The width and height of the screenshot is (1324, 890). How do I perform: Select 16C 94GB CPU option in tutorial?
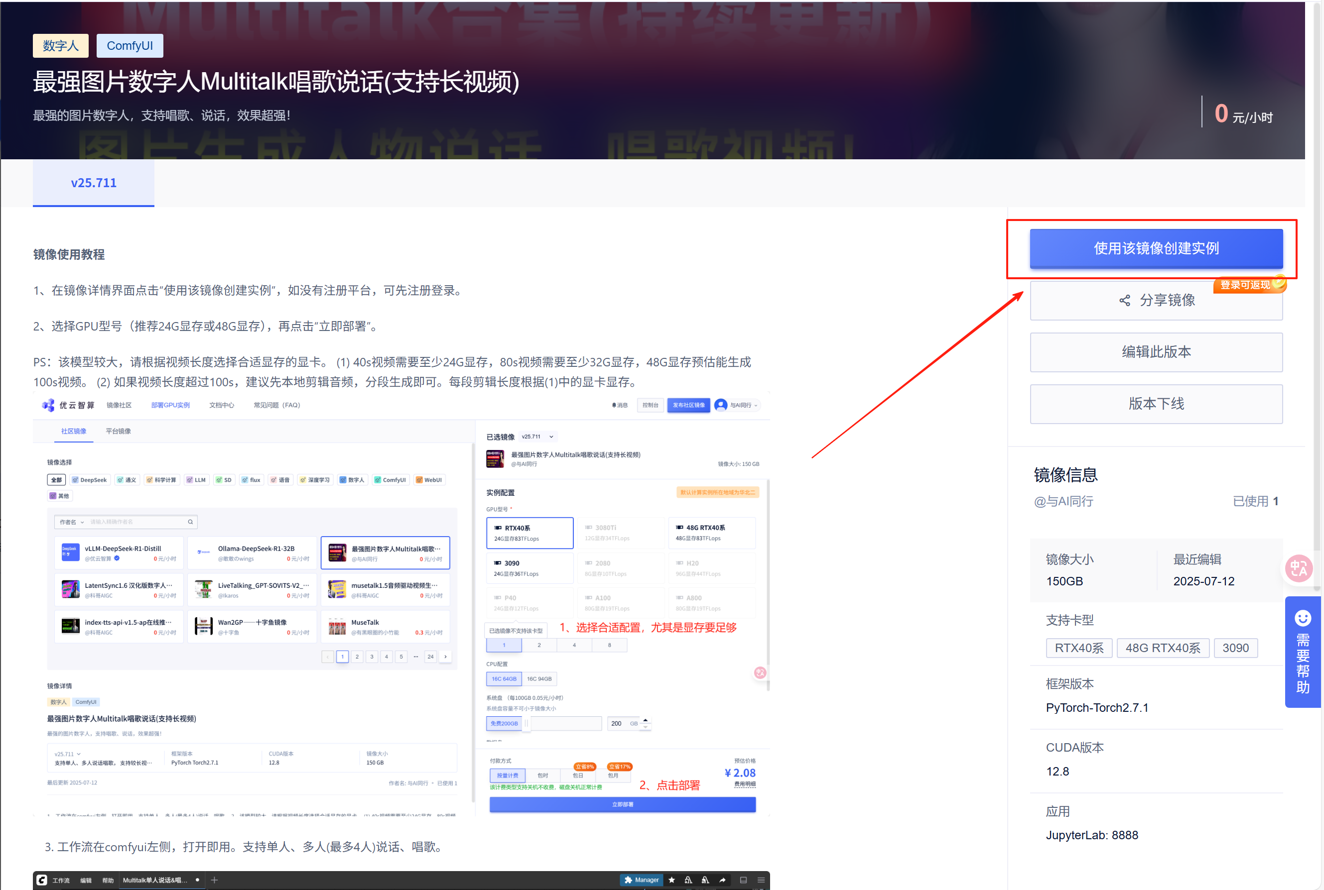tap(538, 678)
